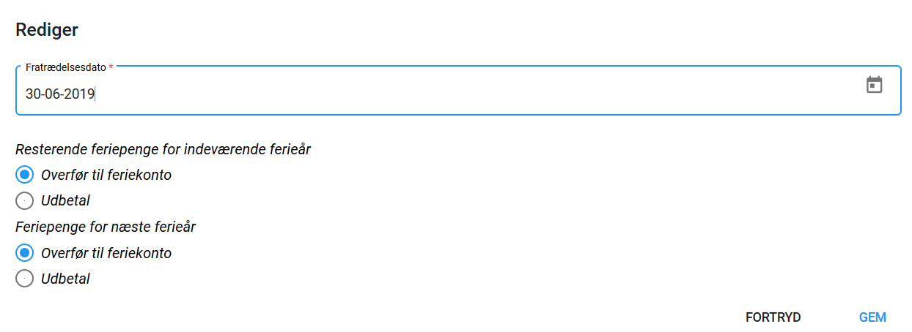
Task: Click Udbetal label text under Resterende feriepenge
Action: coord(65,200)
